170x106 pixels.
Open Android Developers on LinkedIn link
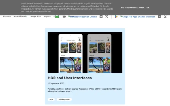pyautogui.click(x=83, y=17)
